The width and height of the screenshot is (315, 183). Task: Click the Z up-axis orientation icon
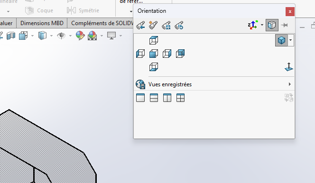point(253,25)
